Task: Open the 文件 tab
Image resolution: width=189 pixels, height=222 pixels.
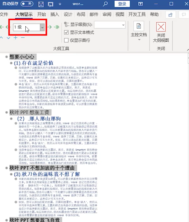Action: coord(4,14)
